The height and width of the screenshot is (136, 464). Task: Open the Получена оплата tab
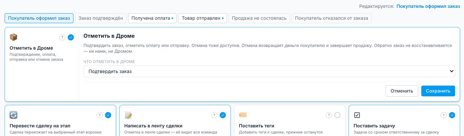[x=152, y=18]
